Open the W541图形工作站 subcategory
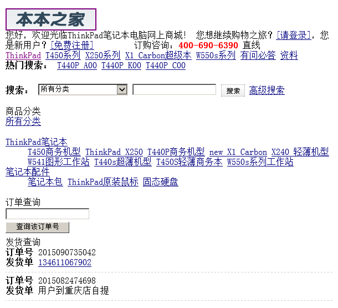The width and height of the screenshot is (338, 308). [x=59, y=161]
